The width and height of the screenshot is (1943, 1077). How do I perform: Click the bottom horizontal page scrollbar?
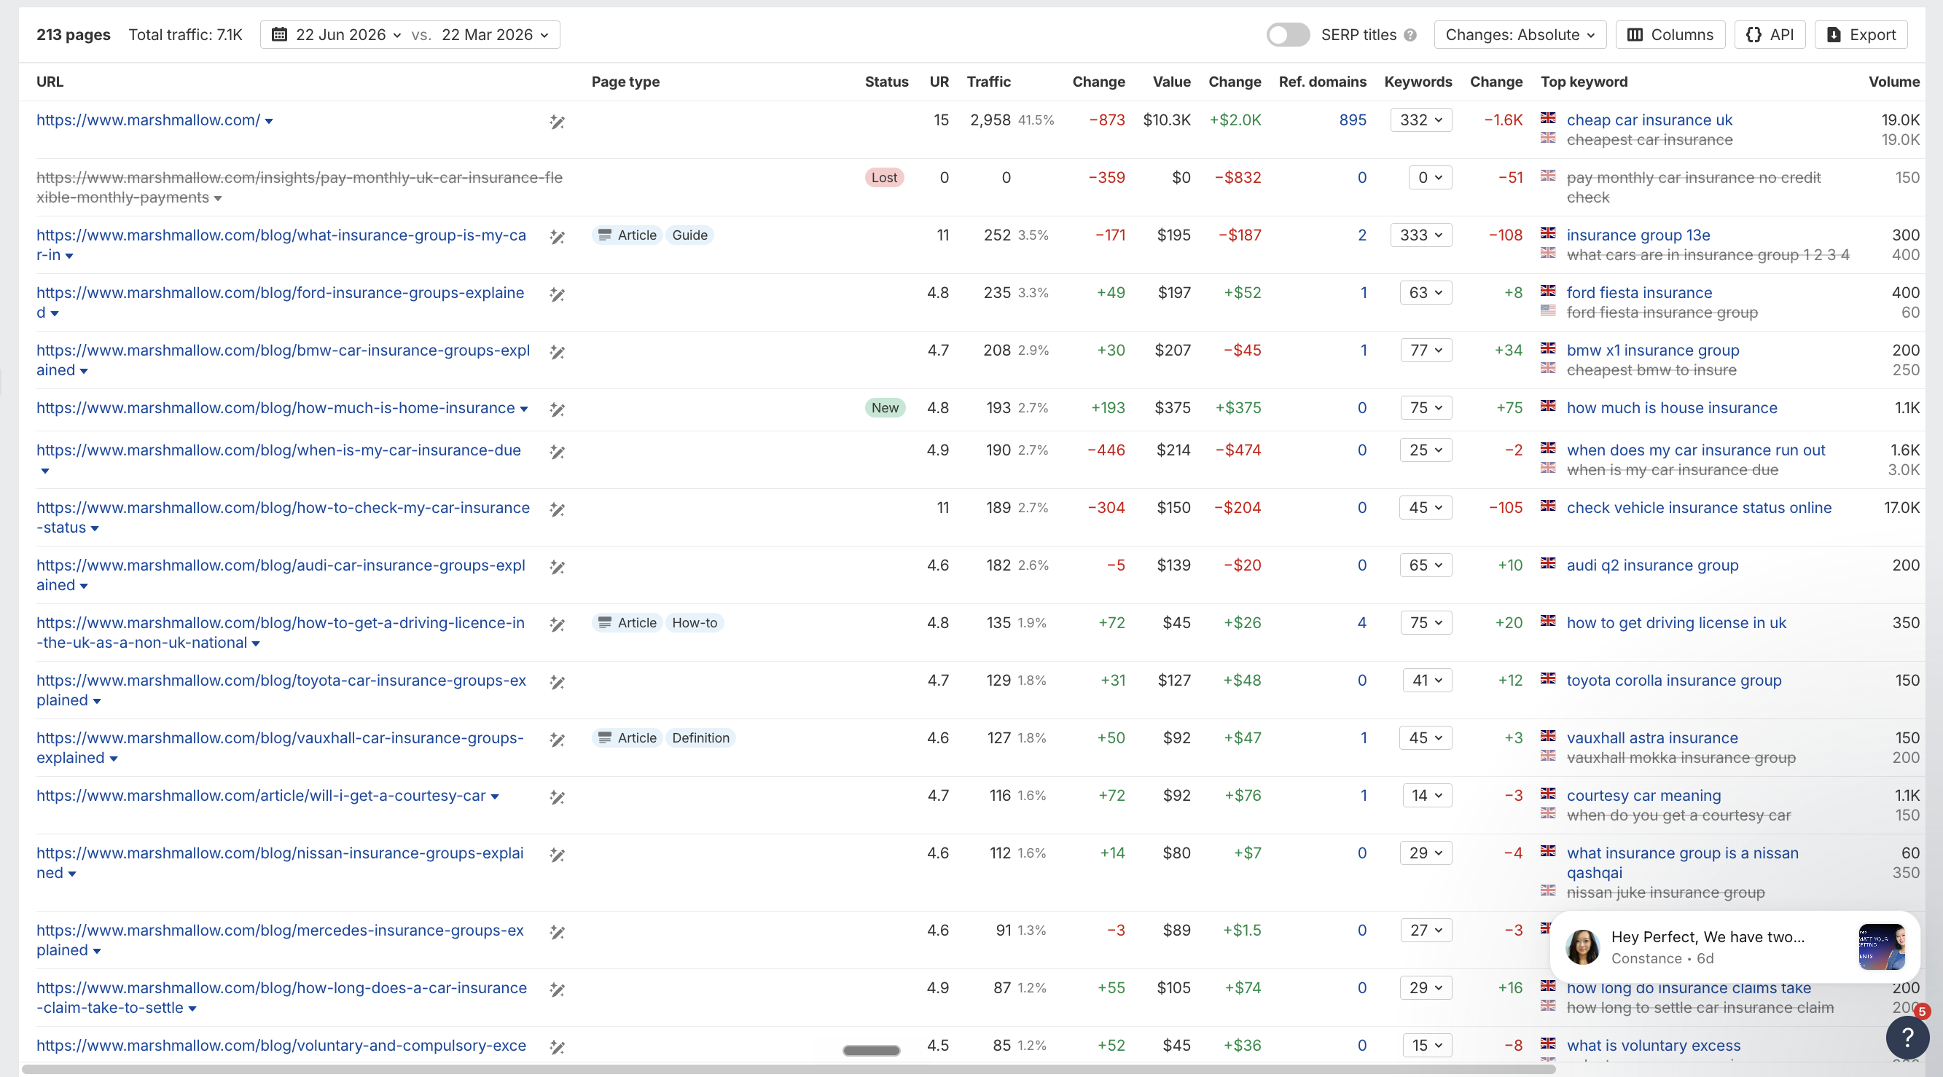789,1070
